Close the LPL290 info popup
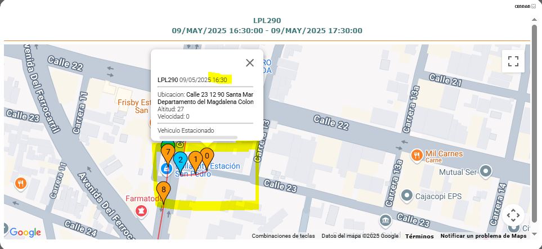Image resolution: width=542 pixels, height=249 pixels. pos(250,62)
